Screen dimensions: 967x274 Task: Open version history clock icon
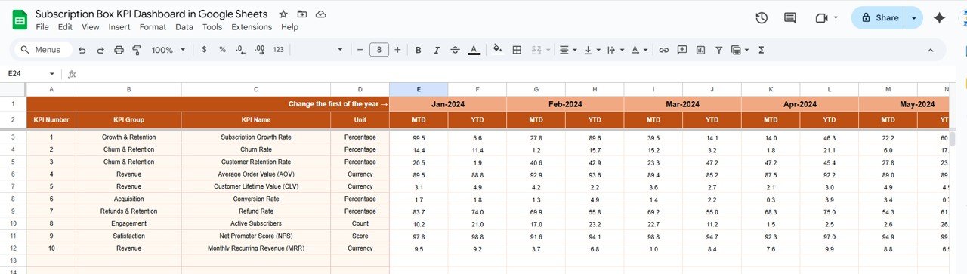[x=762, y=18]
